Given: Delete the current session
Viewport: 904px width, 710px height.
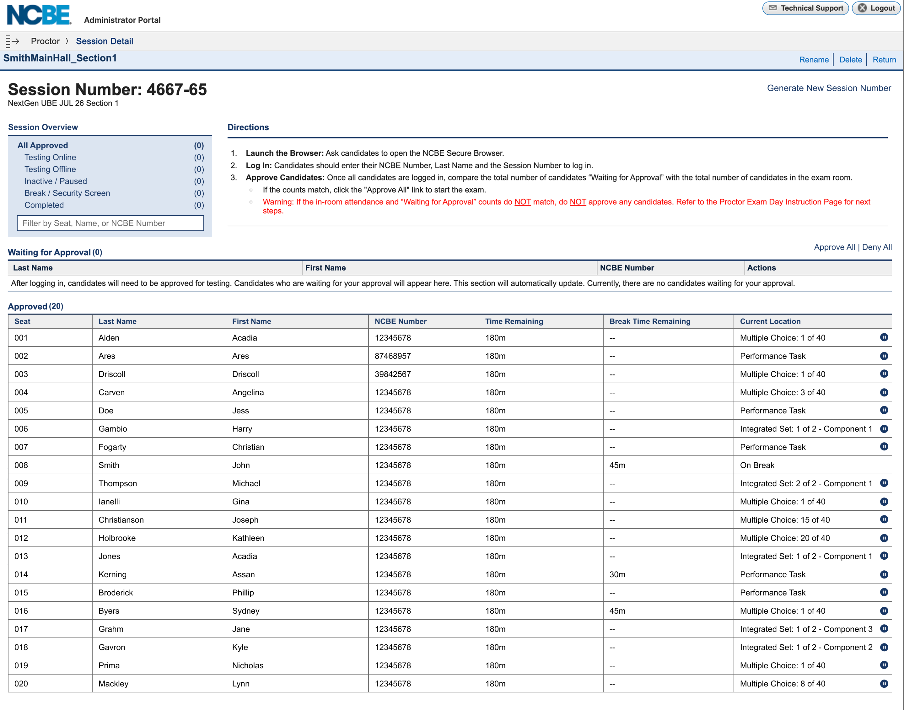Looking at the screenshot, I should click(x=850, y=59).
